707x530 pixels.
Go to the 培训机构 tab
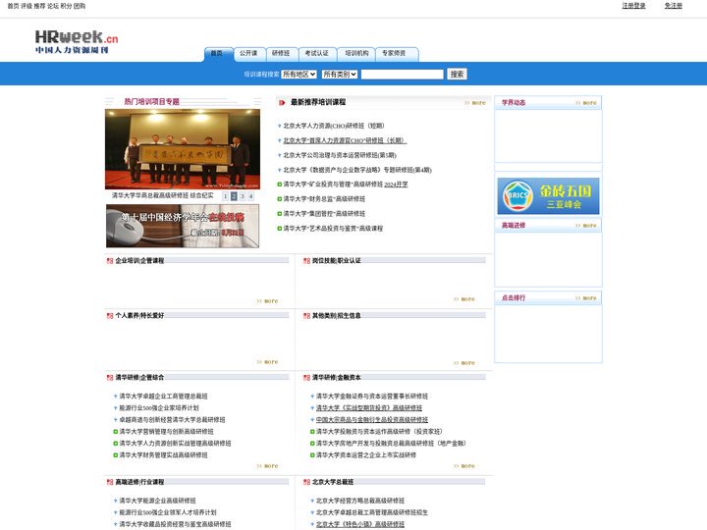356,54
